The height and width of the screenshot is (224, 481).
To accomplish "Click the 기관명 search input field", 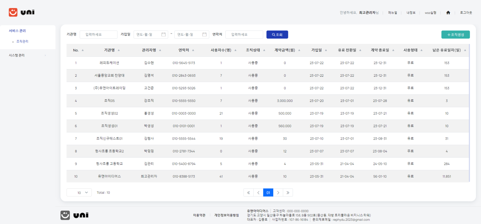I will point(98,35).
